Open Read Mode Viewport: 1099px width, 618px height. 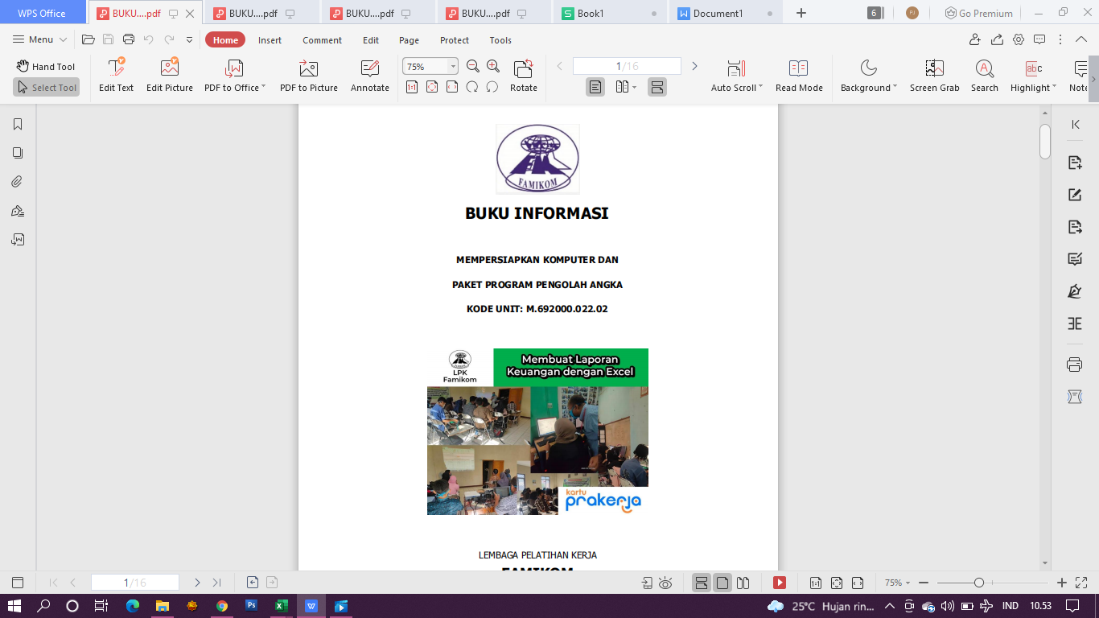(799, 76)
